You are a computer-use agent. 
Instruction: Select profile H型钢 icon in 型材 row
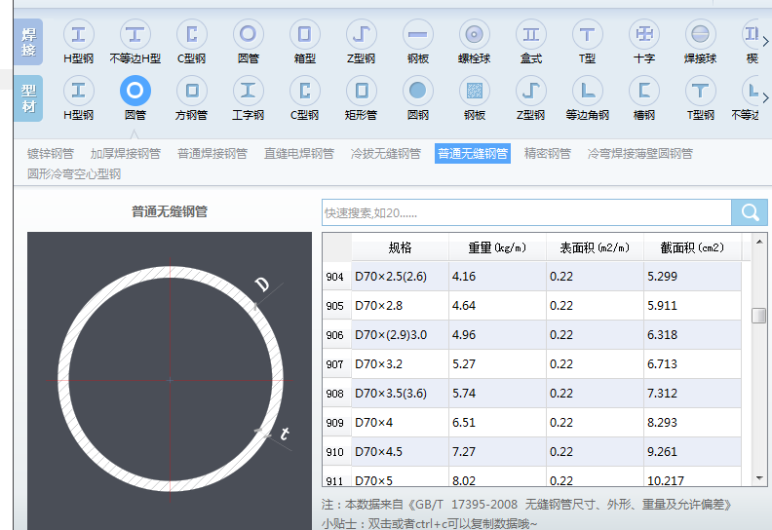[78, 91]
